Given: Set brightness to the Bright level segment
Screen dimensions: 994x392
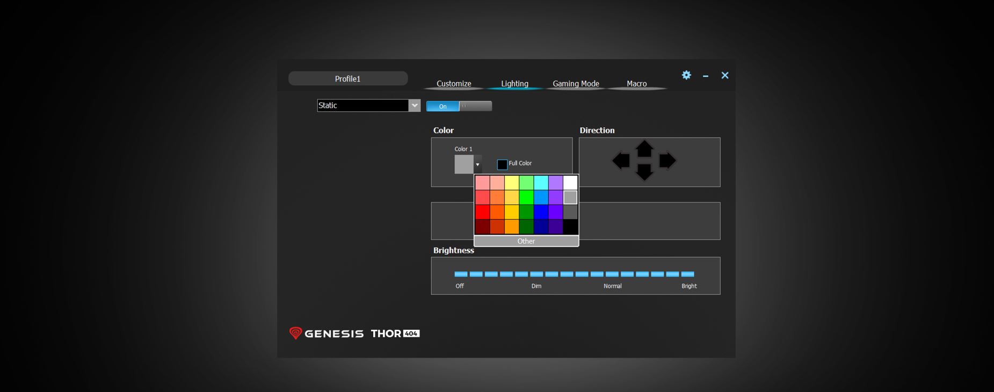Looking at the screenshot, I should click(x=688, y=274).
